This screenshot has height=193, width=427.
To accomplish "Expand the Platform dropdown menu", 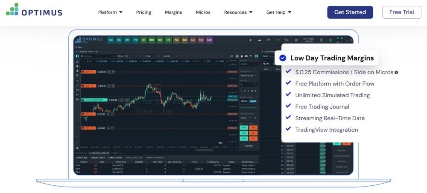I will [x=110, y=12].
